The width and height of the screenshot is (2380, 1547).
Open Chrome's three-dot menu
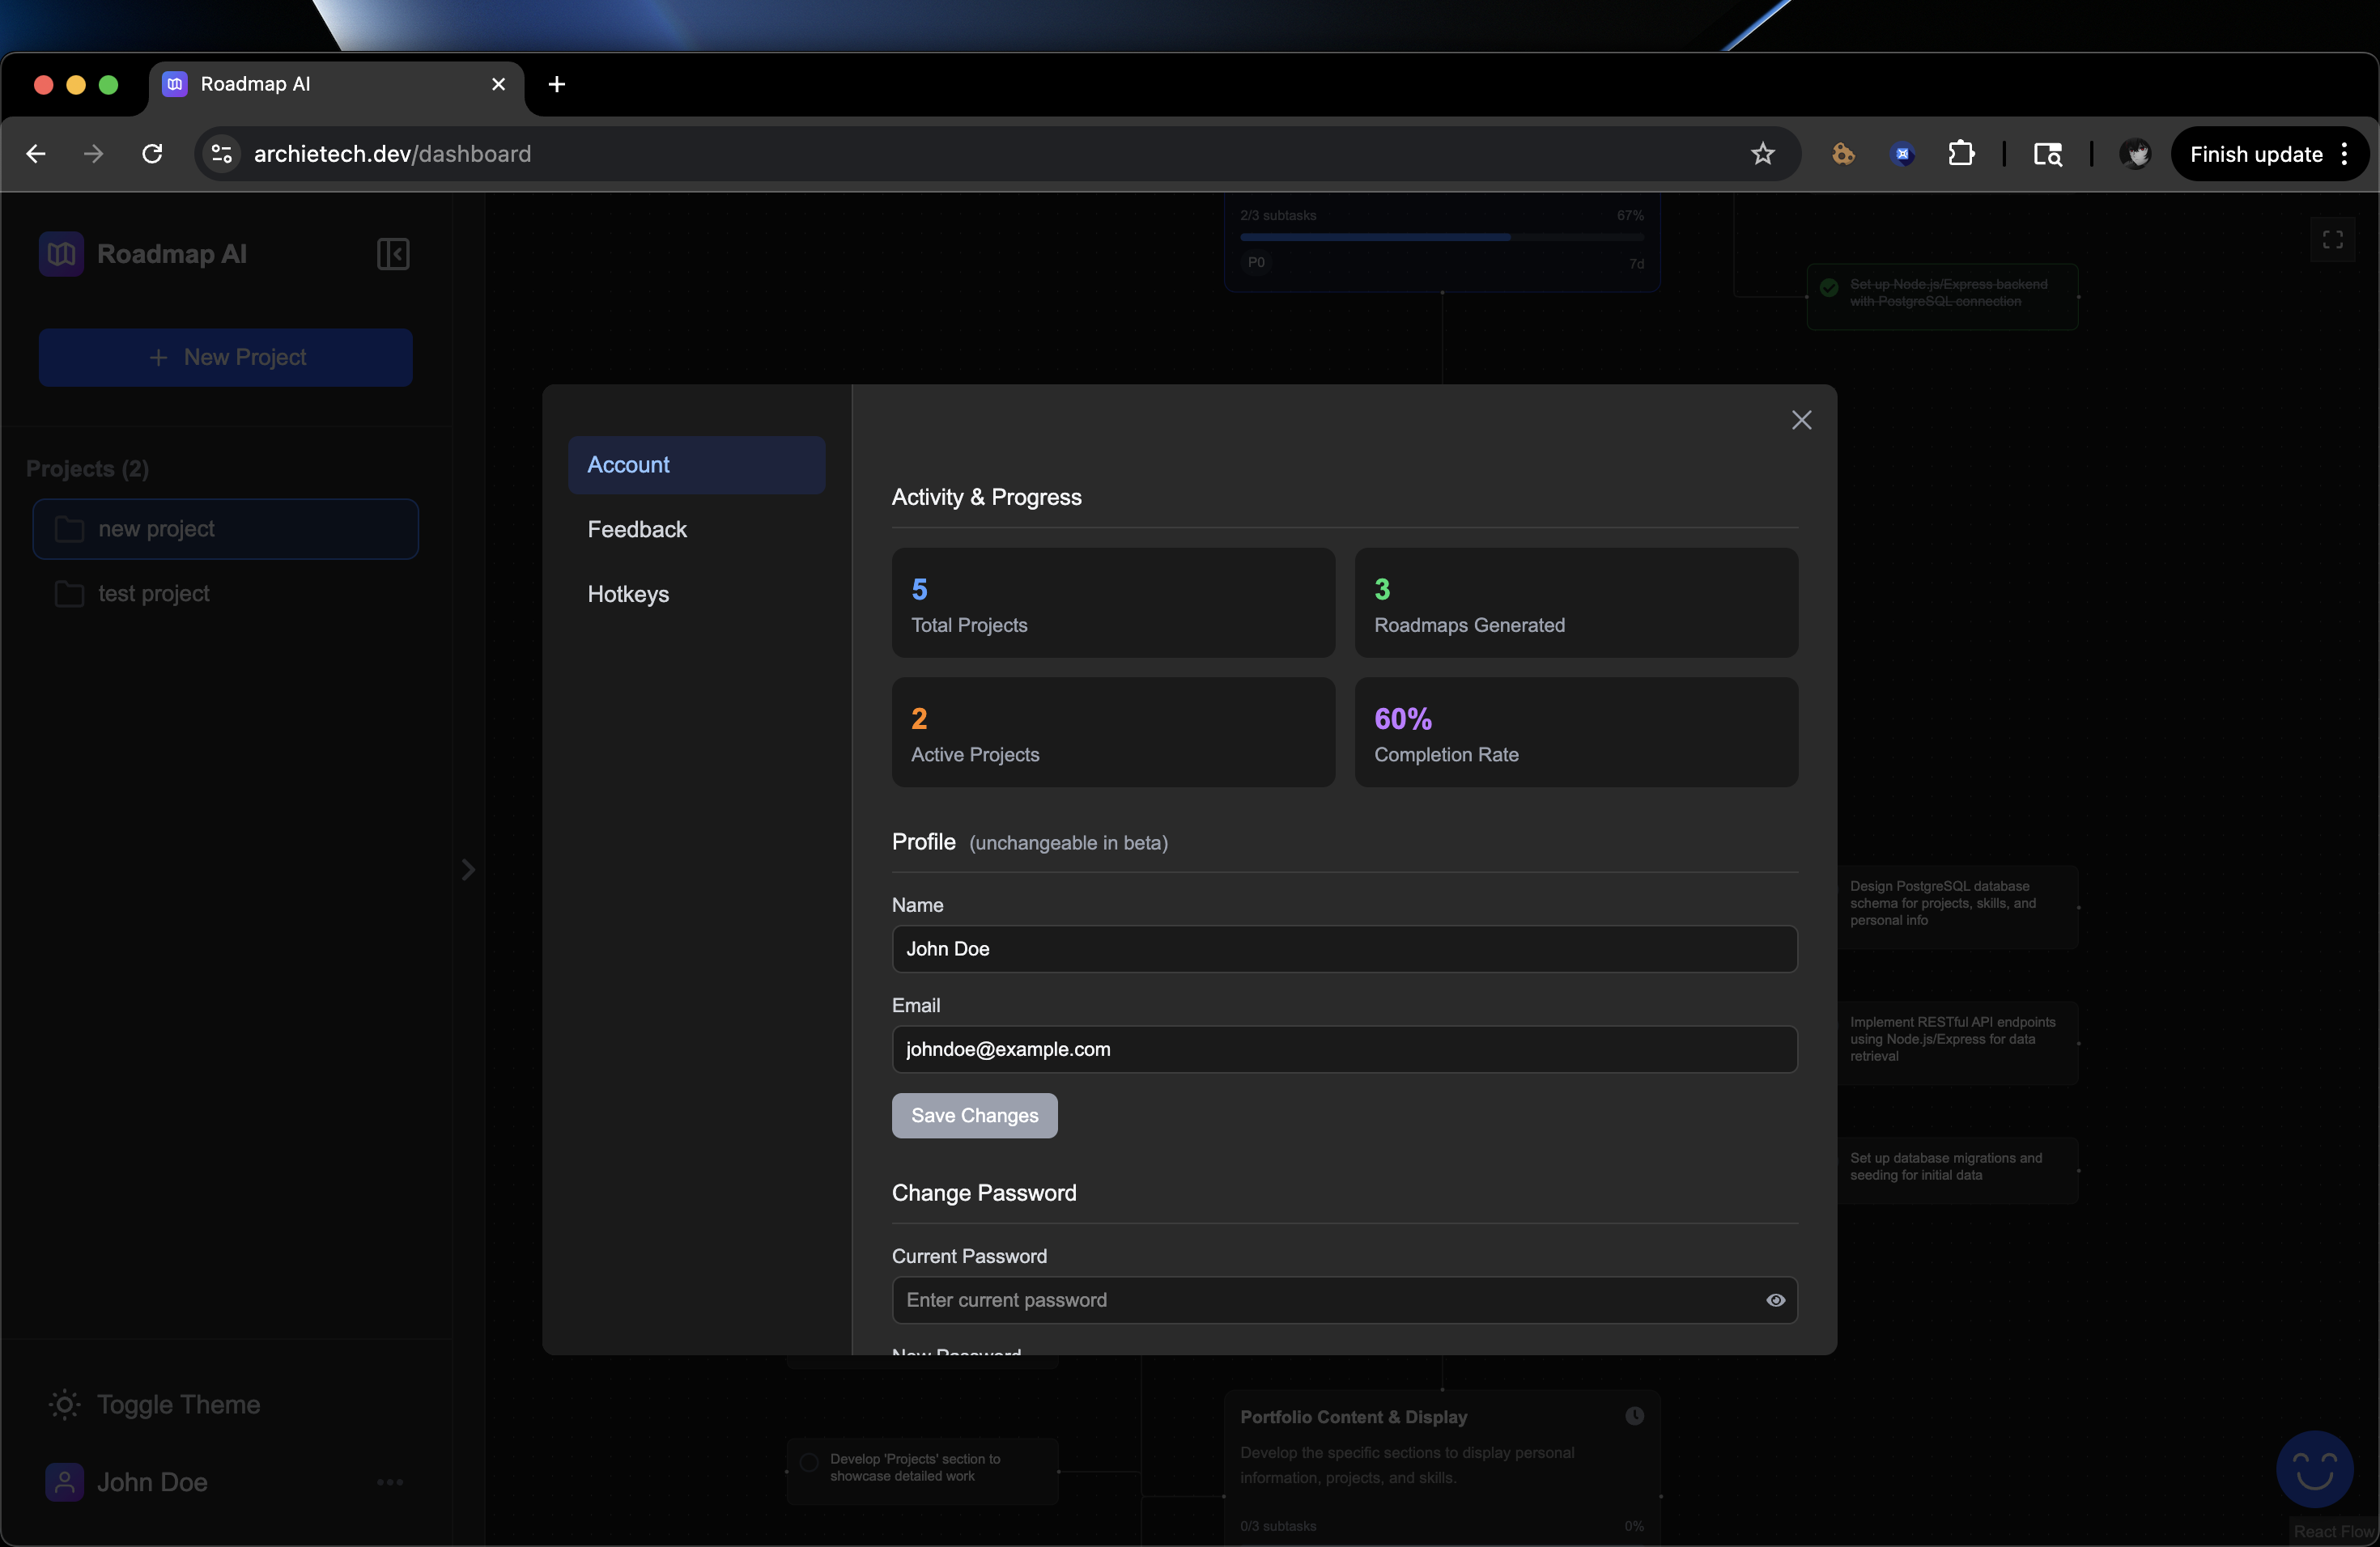tap(2345, 154)
